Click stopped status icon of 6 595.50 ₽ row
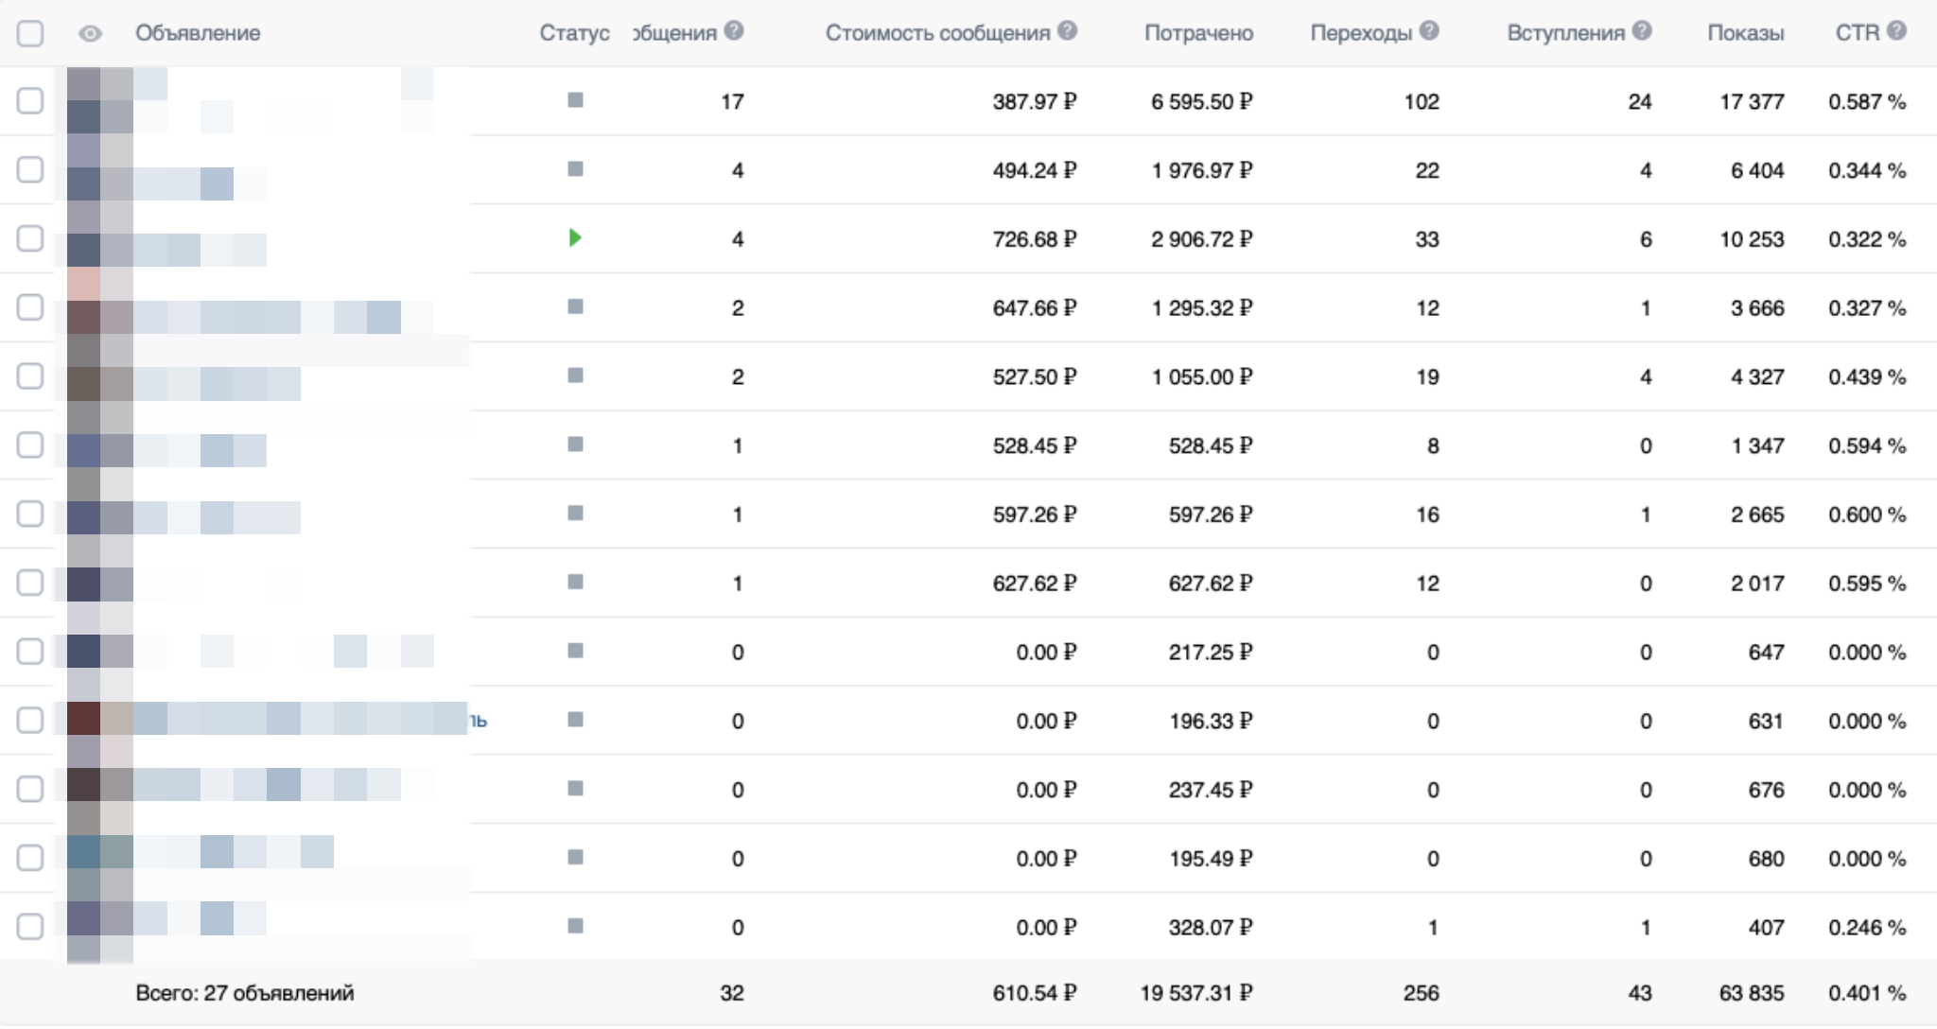Image resolution: width=1937 pixels, height=1029 pixels. [x=575, y=100]
